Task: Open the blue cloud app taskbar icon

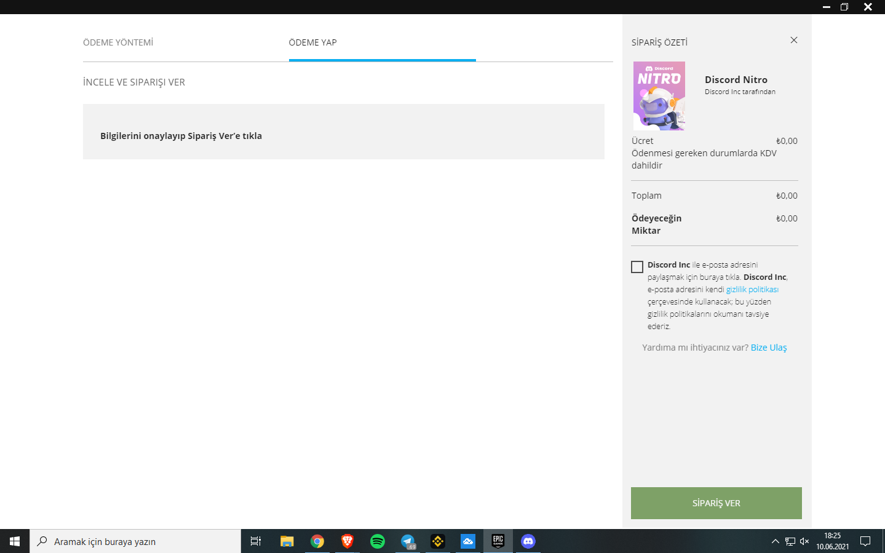Action: coord(468,541)
